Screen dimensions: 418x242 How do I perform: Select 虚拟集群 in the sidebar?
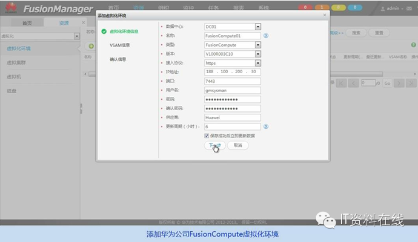click(x=16, y=62)
